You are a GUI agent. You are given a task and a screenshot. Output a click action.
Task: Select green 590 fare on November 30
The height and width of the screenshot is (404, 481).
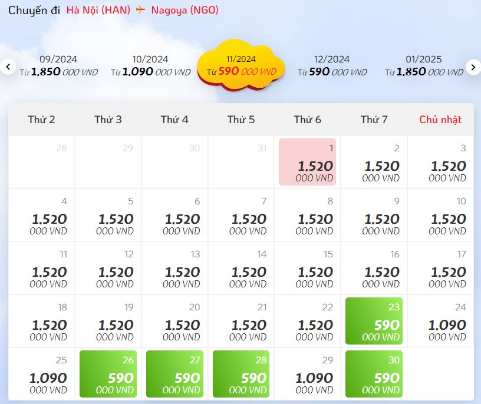point(374,374)
